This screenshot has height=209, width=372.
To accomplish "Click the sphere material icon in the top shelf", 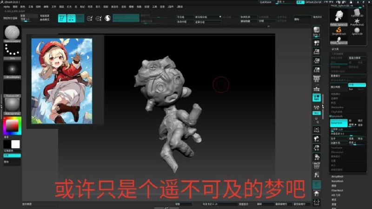I will pyautogui.click(x=108, y=18).
